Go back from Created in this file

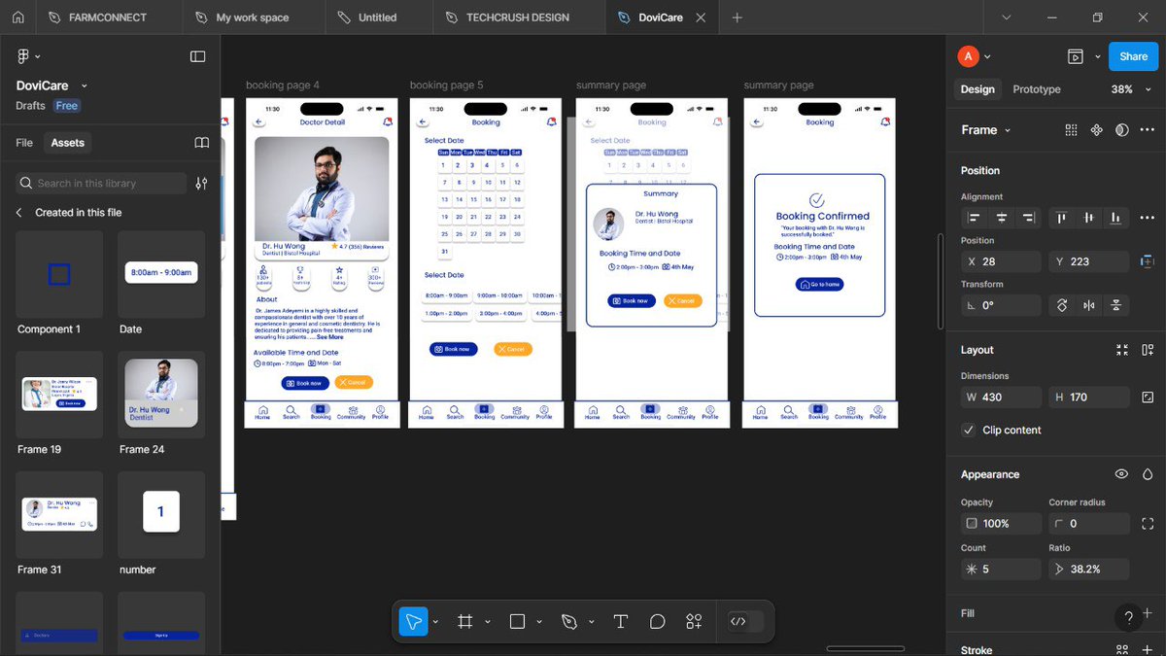point(18,212)
